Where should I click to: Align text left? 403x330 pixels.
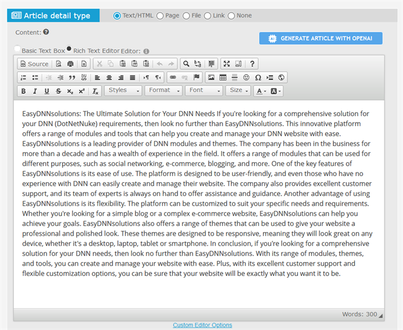point(97,78)
